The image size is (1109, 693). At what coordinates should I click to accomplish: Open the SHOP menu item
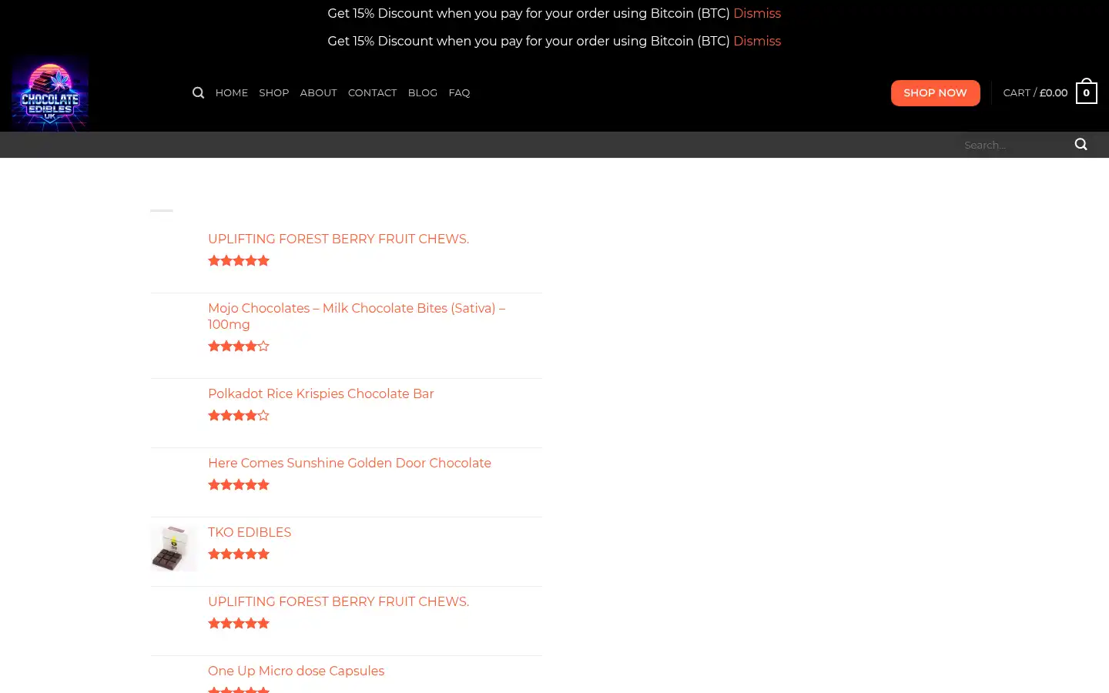tap(274, 92)
